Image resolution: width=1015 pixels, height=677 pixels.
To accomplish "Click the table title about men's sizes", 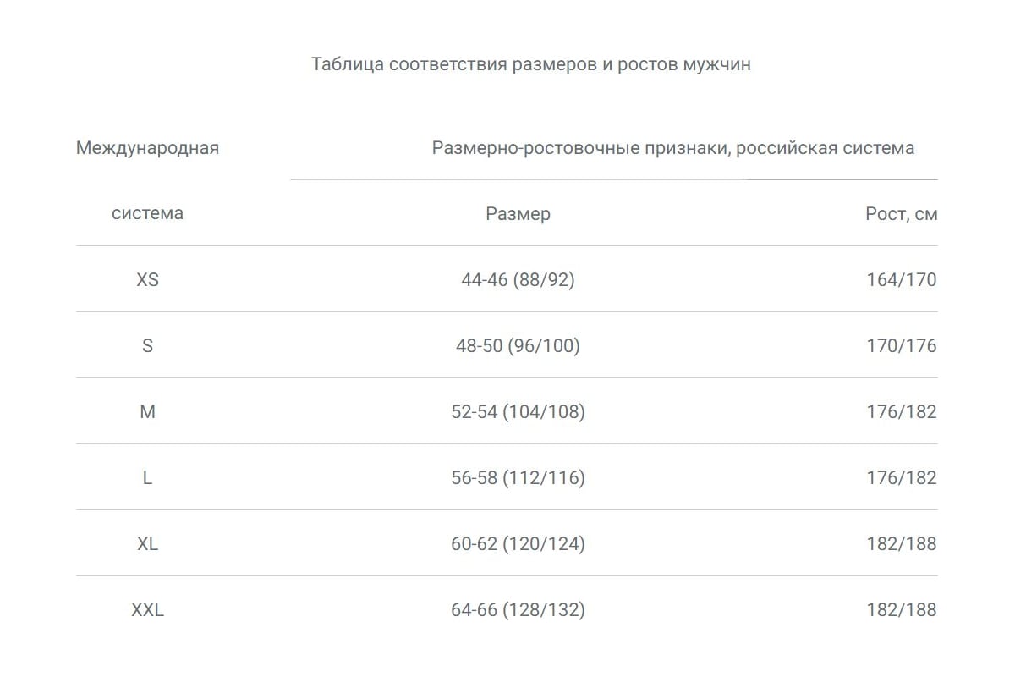I will point(530,64).
